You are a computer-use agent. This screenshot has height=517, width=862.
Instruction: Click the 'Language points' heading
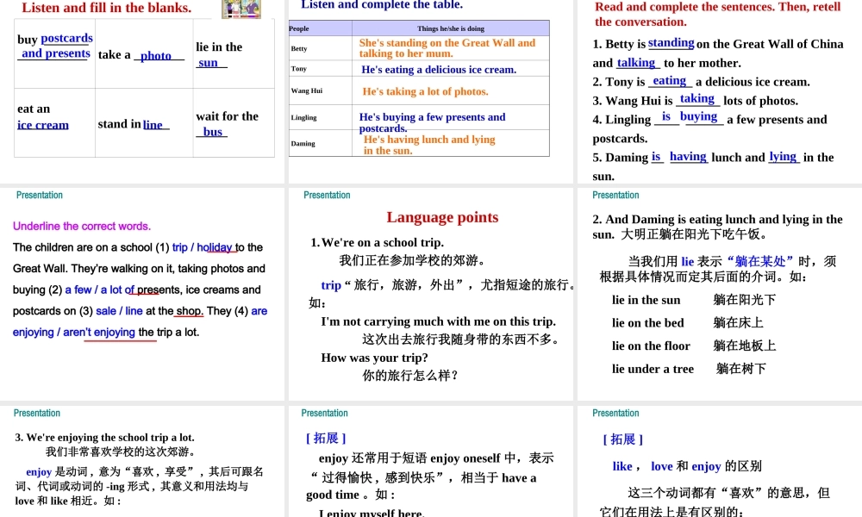tap(442, 217)
